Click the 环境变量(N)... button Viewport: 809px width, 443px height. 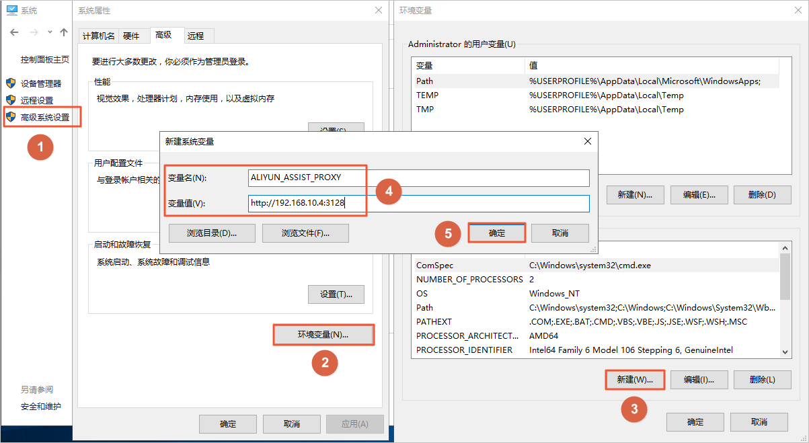[x=323, y=335]
